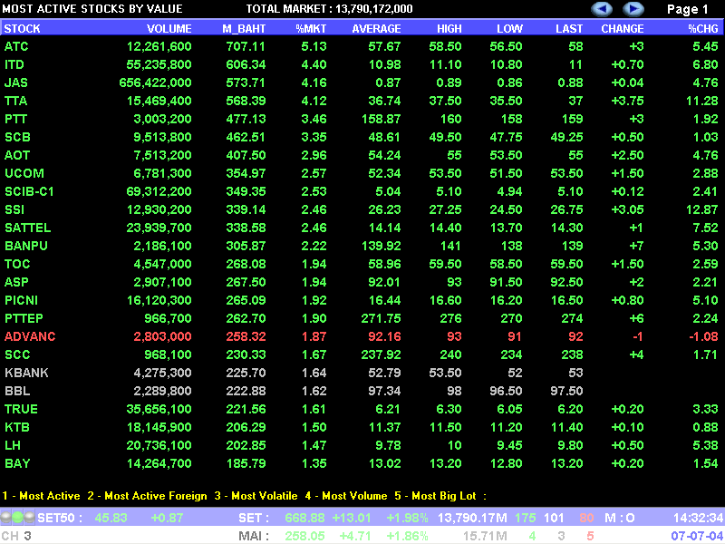This screenshot has height=544, width=725.
Task: Click SSI percent change 12.87
Action: 702,209
